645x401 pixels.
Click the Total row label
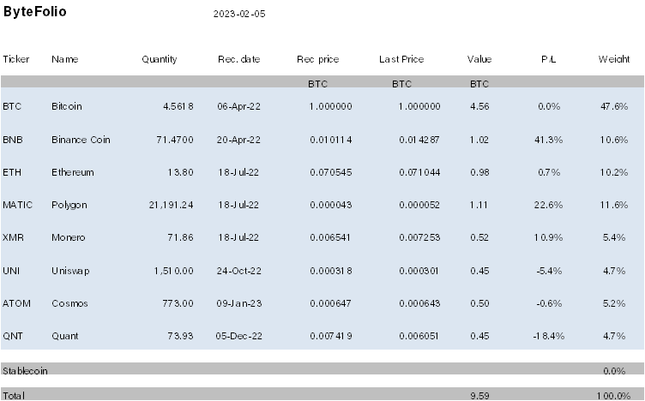point(13,396)
